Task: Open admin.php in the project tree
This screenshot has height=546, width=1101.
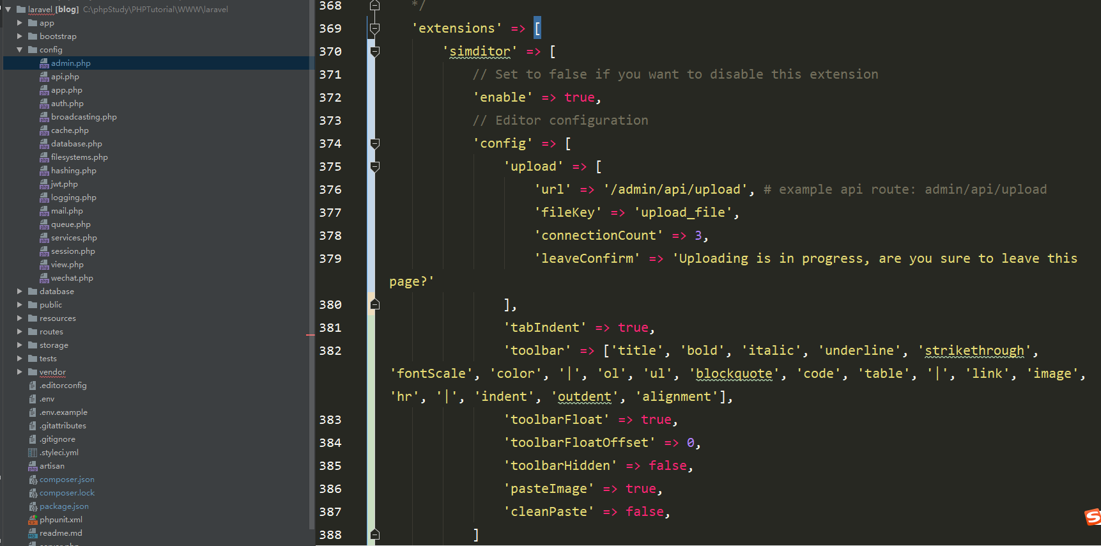Action: click(71, 63)
